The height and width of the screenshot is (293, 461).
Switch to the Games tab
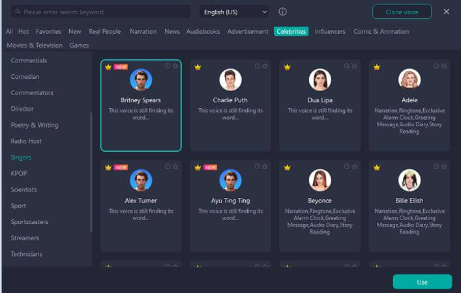(x=79, y=45)
